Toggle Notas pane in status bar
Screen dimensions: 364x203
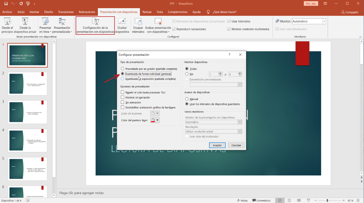pyautogui.click(x=242, y=200)
